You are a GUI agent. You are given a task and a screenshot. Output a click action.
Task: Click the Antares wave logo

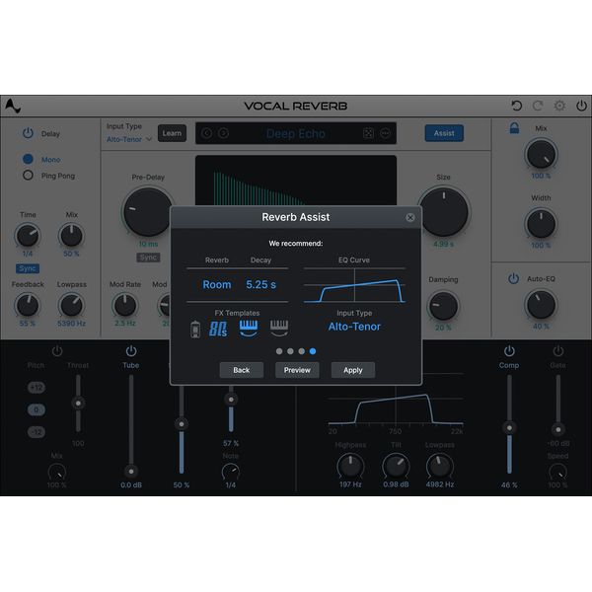coord(13,107)
